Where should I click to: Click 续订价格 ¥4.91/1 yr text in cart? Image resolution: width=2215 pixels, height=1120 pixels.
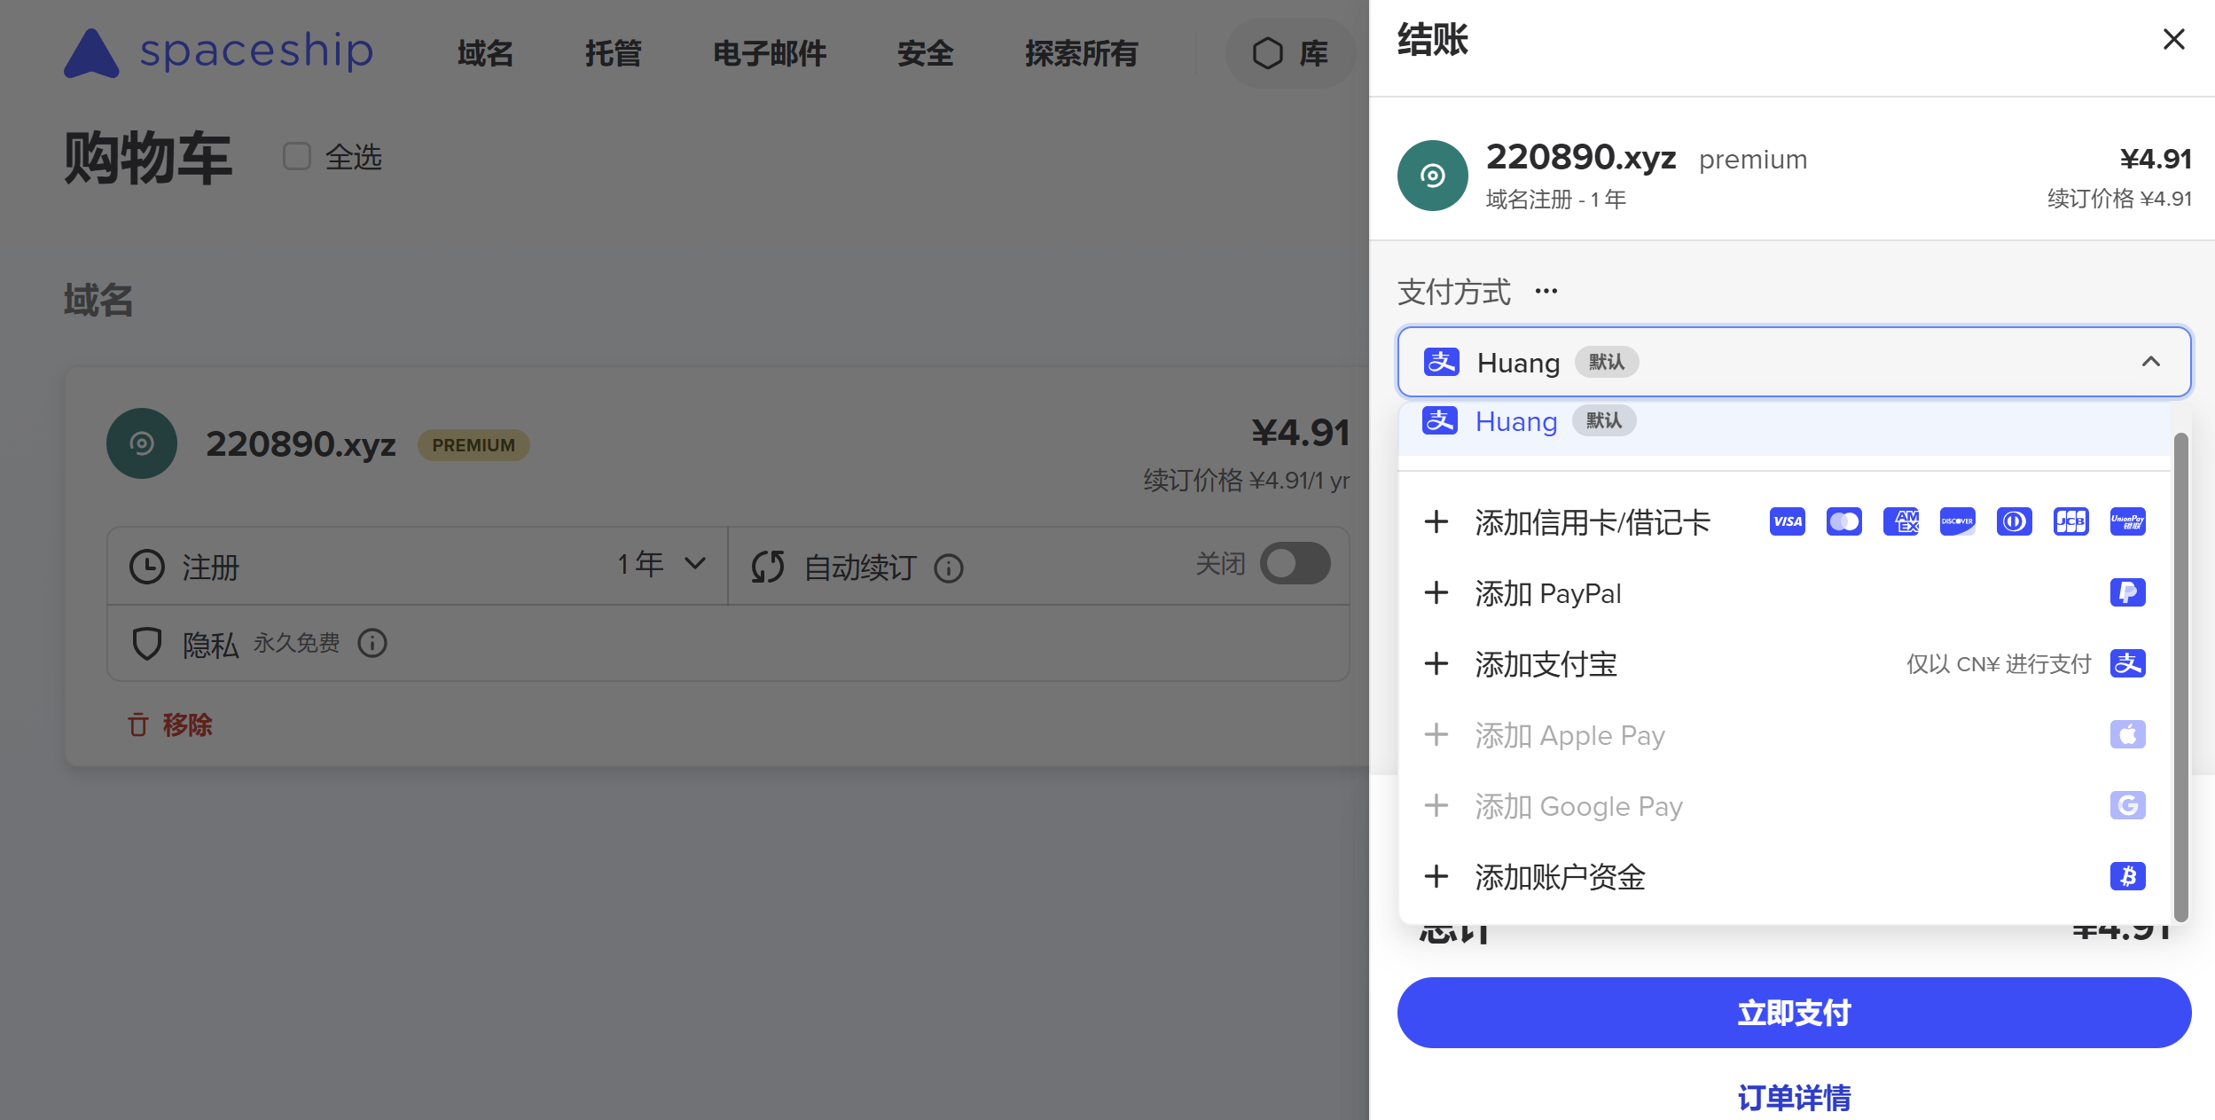coord(1247,481)
